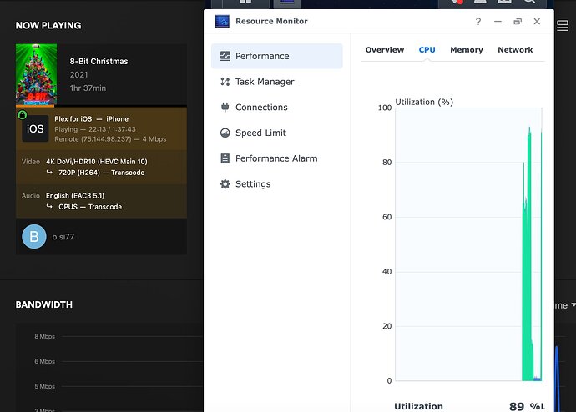Open the DSM widgets menu icon at right
Image resolution: width=576 pixels, height=412 pixels.
tap(562, 26)
